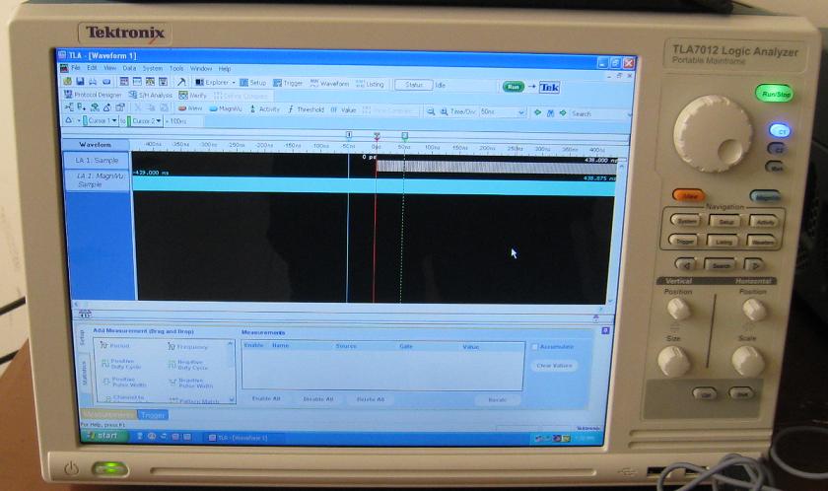The image size is (828, 491).
Task: Click the Cursor 2 marker on time ruler
Action: [404, 136]
